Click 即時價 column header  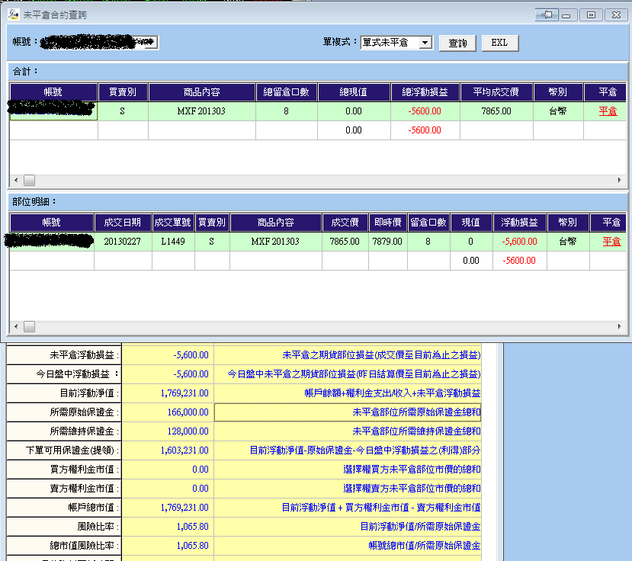click(388, 223)
